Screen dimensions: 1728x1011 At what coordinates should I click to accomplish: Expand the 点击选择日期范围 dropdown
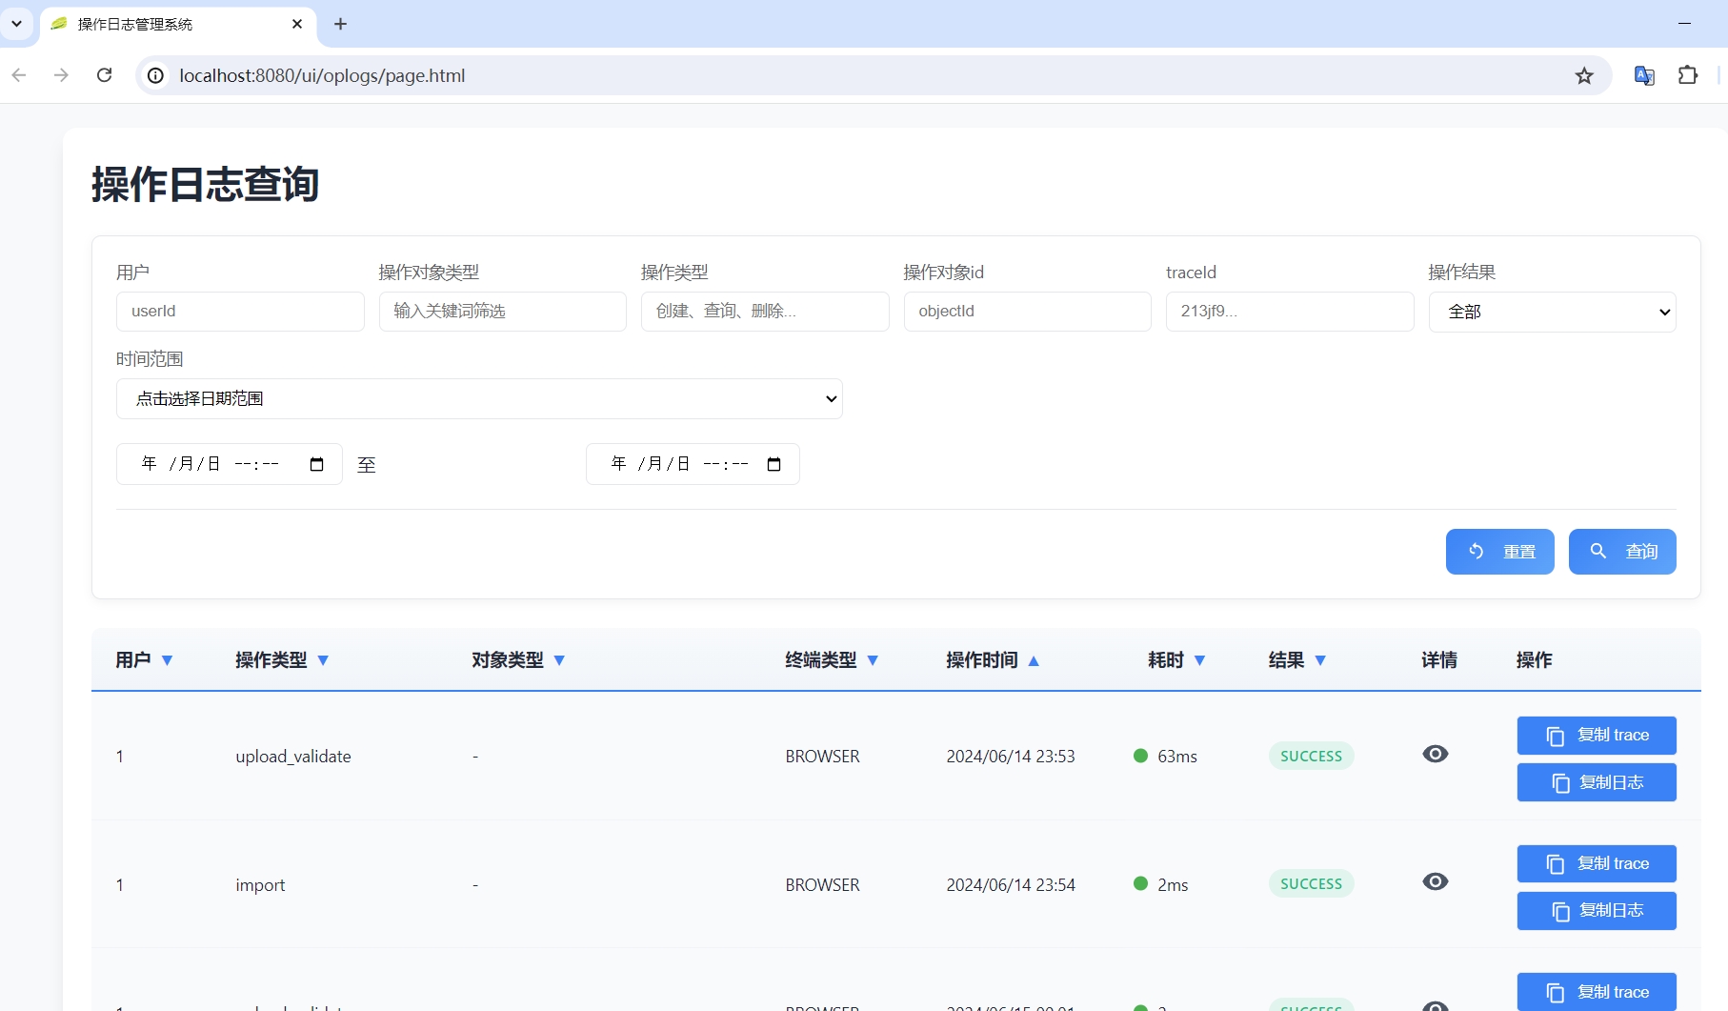coord(479,398)
